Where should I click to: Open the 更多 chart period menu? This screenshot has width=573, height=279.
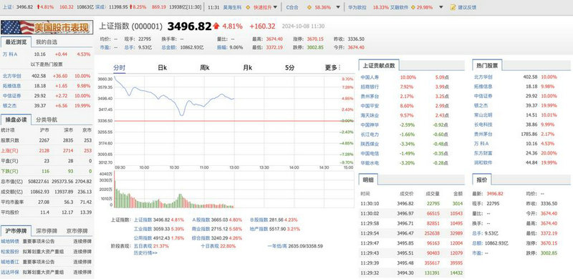coord(332,67)
